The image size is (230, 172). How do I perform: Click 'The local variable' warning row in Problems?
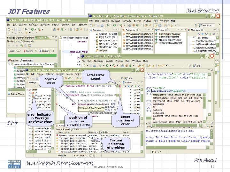pyautogui.click(x=98, y=152)
